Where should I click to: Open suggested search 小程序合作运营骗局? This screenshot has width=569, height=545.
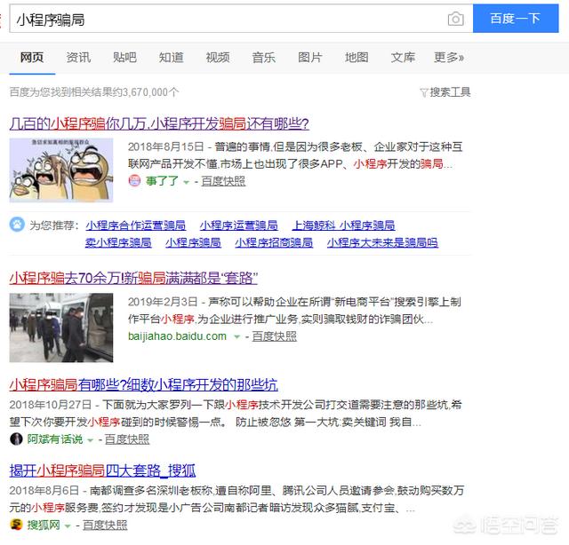[135, 225]
